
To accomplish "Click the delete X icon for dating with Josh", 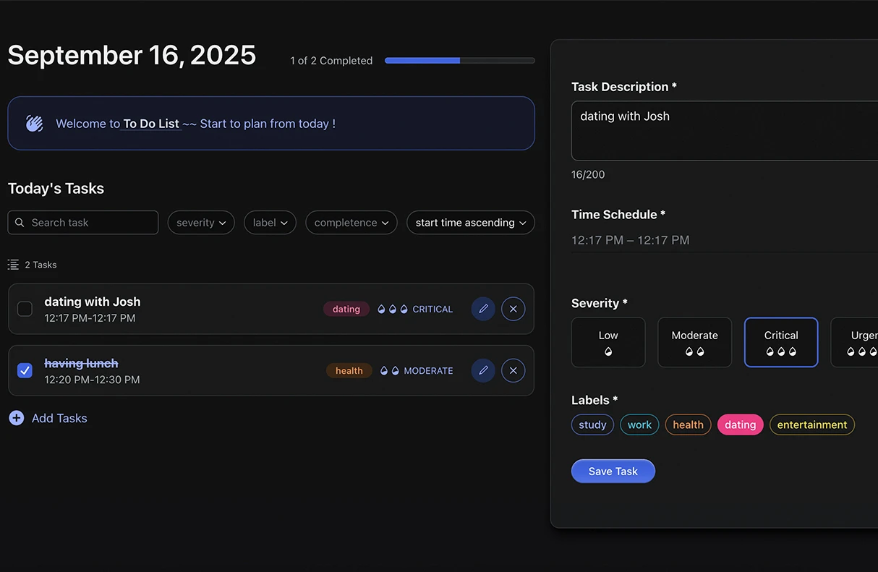I will [513, 309].
